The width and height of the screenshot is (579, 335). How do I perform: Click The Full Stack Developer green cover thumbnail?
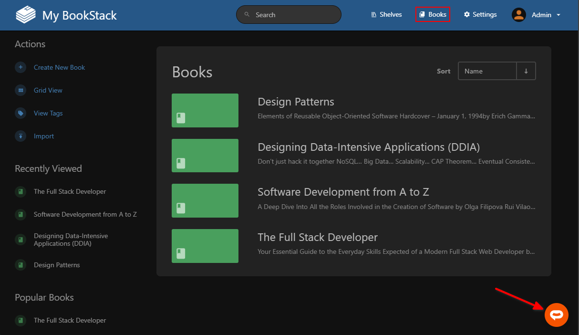[x=205, y=246]
